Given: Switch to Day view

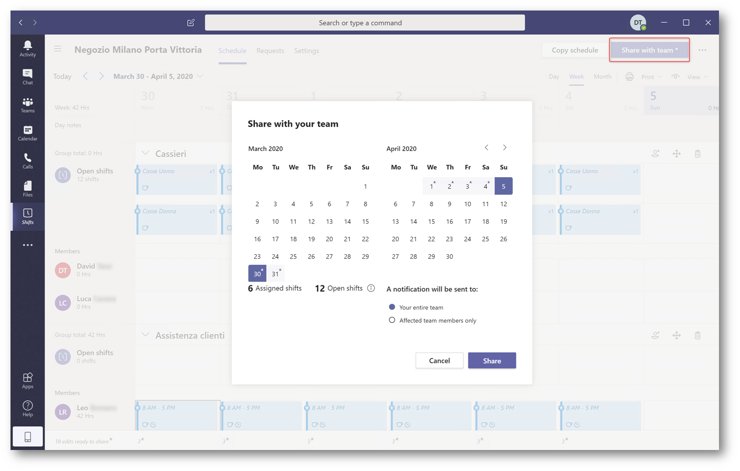Looking at the screenshot, I should pyautogui.click(x=554, y=77).
